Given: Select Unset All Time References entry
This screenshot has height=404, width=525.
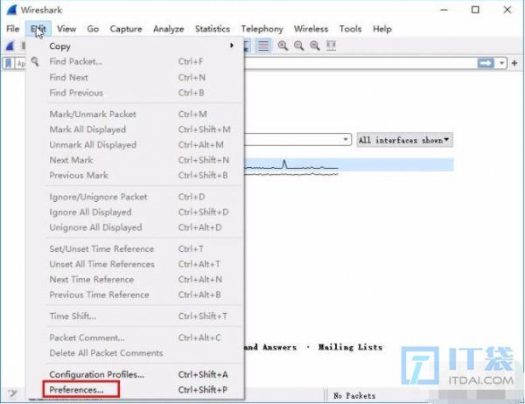Looking at the screenshot, I should click(x=135, y=264).
